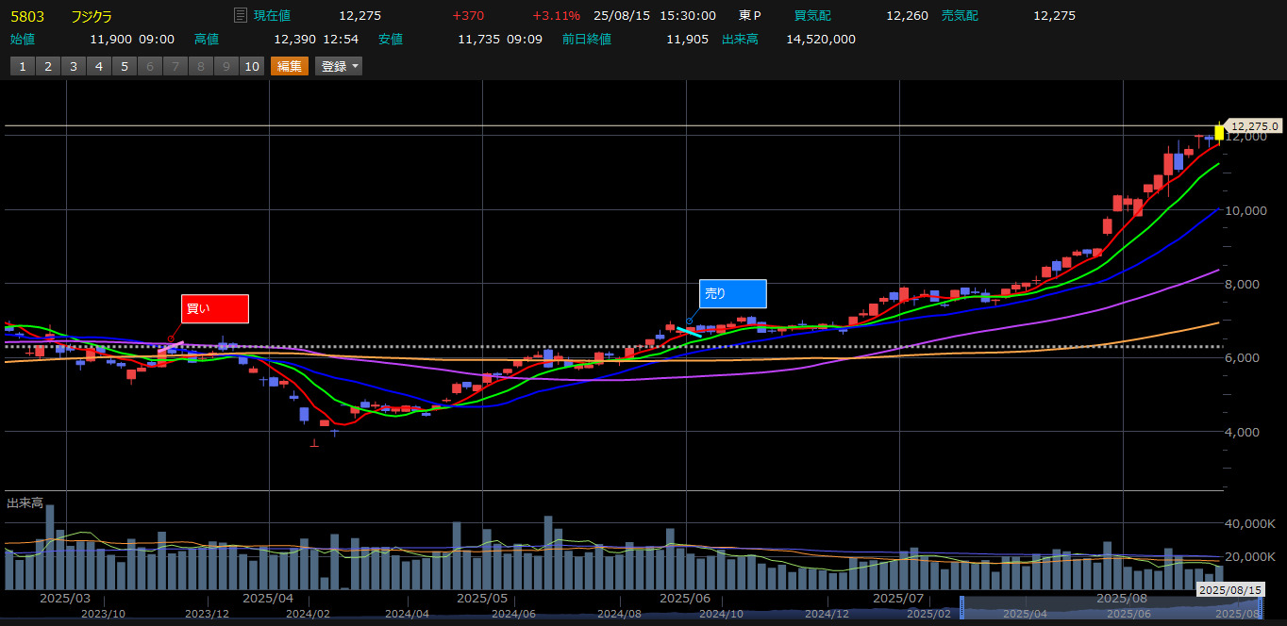Viewport: 1287px width, 626px height.
Task: Choose chart preset 5
Action: [x=124, y=66]
